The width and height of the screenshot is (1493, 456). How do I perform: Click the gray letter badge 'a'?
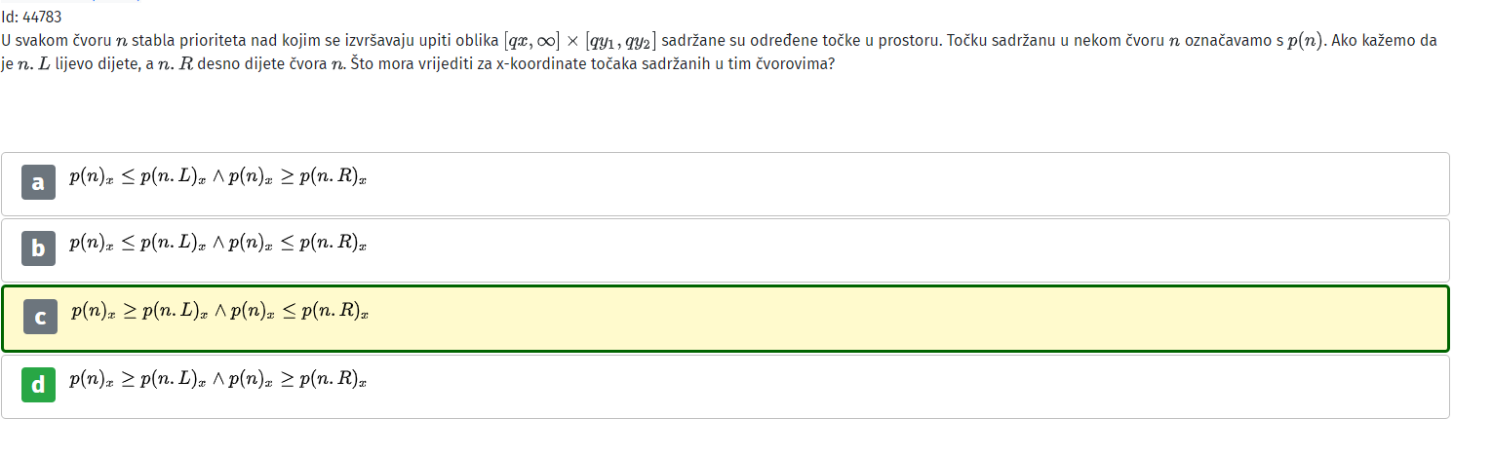tap(38, 182)
